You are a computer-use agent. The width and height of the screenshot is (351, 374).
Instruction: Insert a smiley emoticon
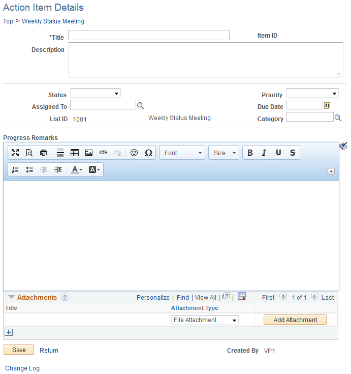(134, 153)
